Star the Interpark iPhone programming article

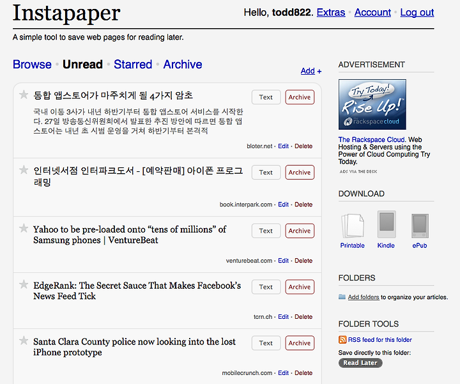click(24, 170)
